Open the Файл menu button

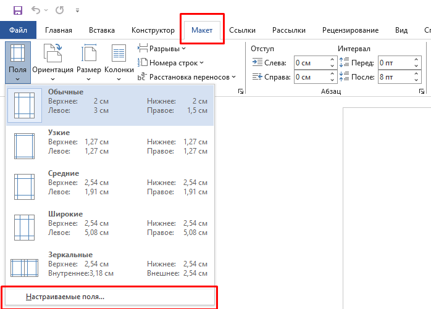(x=18, y=30)
